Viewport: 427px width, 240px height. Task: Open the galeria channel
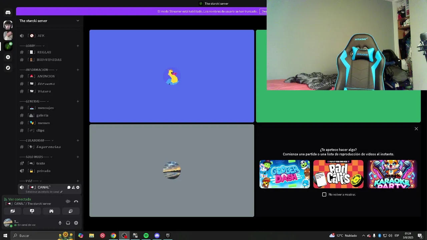click(49, 115)
